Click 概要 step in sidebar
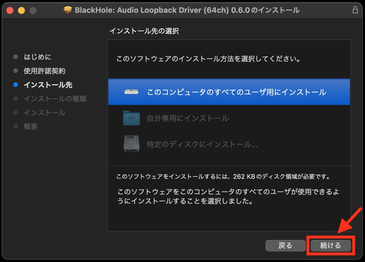365x262 pixels. 31,127
